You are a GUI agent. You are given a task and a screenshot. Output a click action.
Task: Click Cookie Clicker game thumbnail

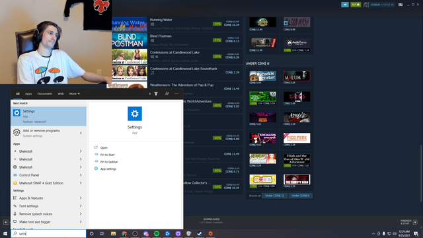(x=262, y=76)
